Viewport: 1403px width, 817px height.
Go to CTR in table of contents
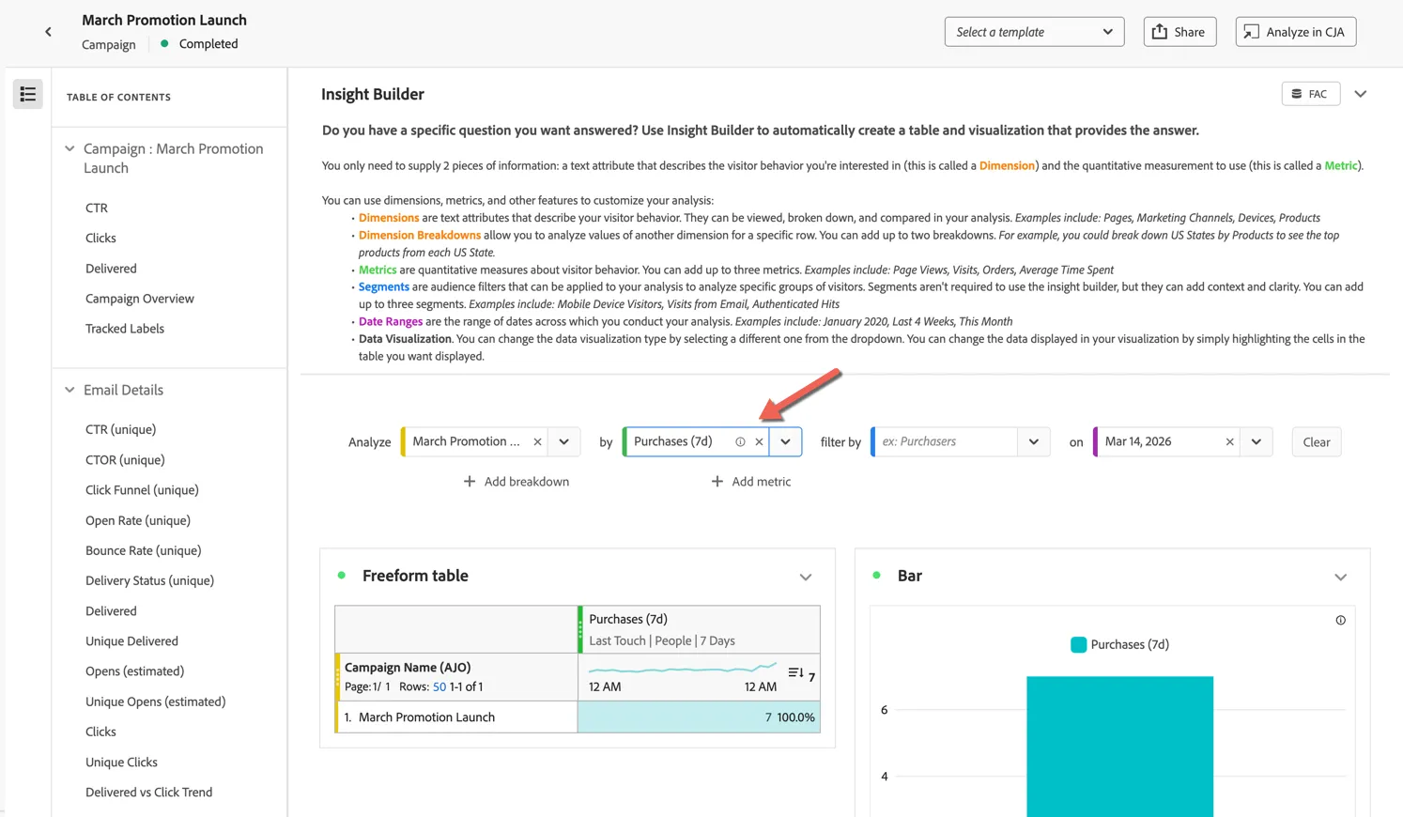pos(97,208)
